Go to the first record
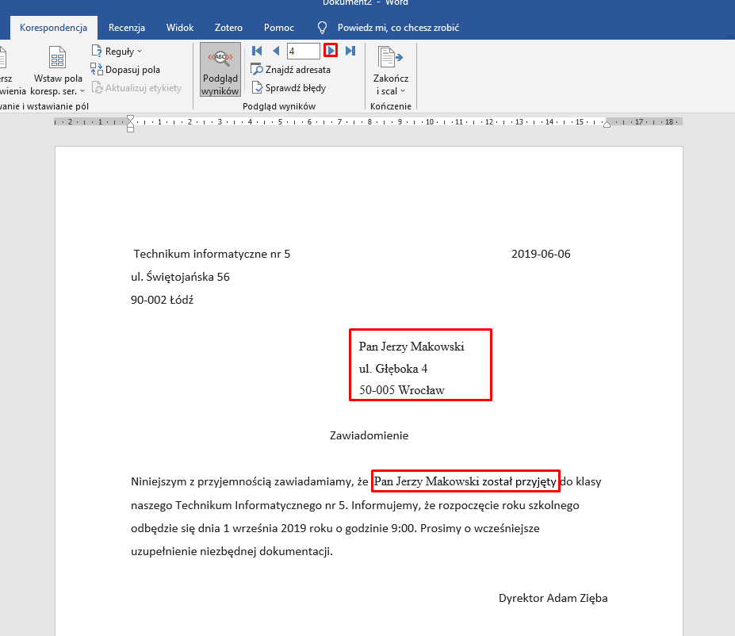The width and height of the screenshot is (735, 636). click(257, 51)
